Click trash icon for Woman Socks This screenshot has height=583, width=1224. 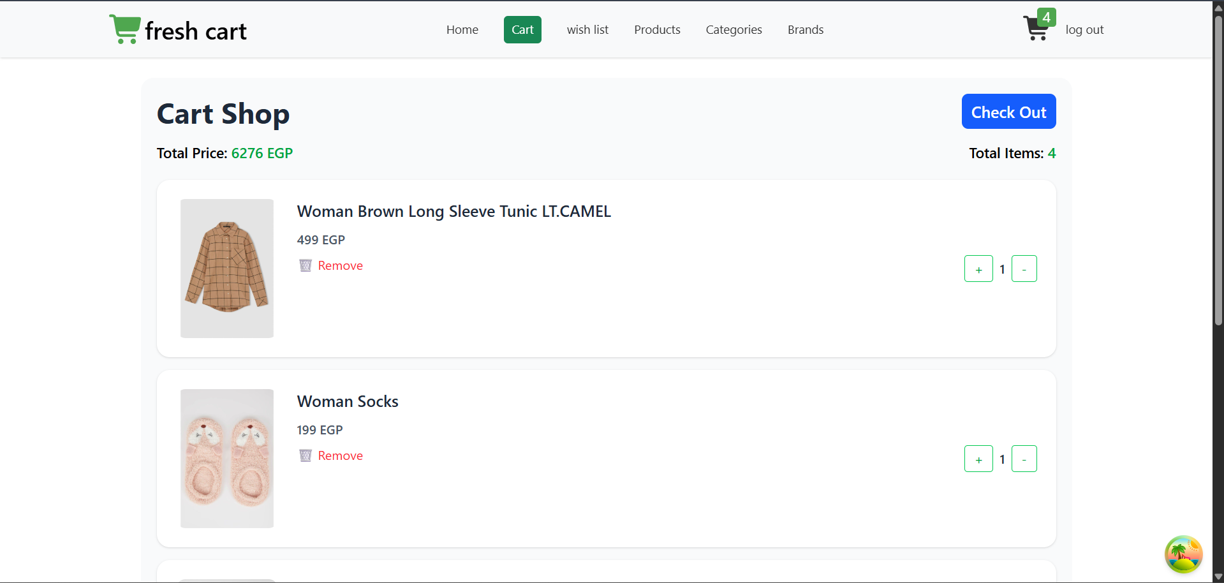(x=306, y=455)
